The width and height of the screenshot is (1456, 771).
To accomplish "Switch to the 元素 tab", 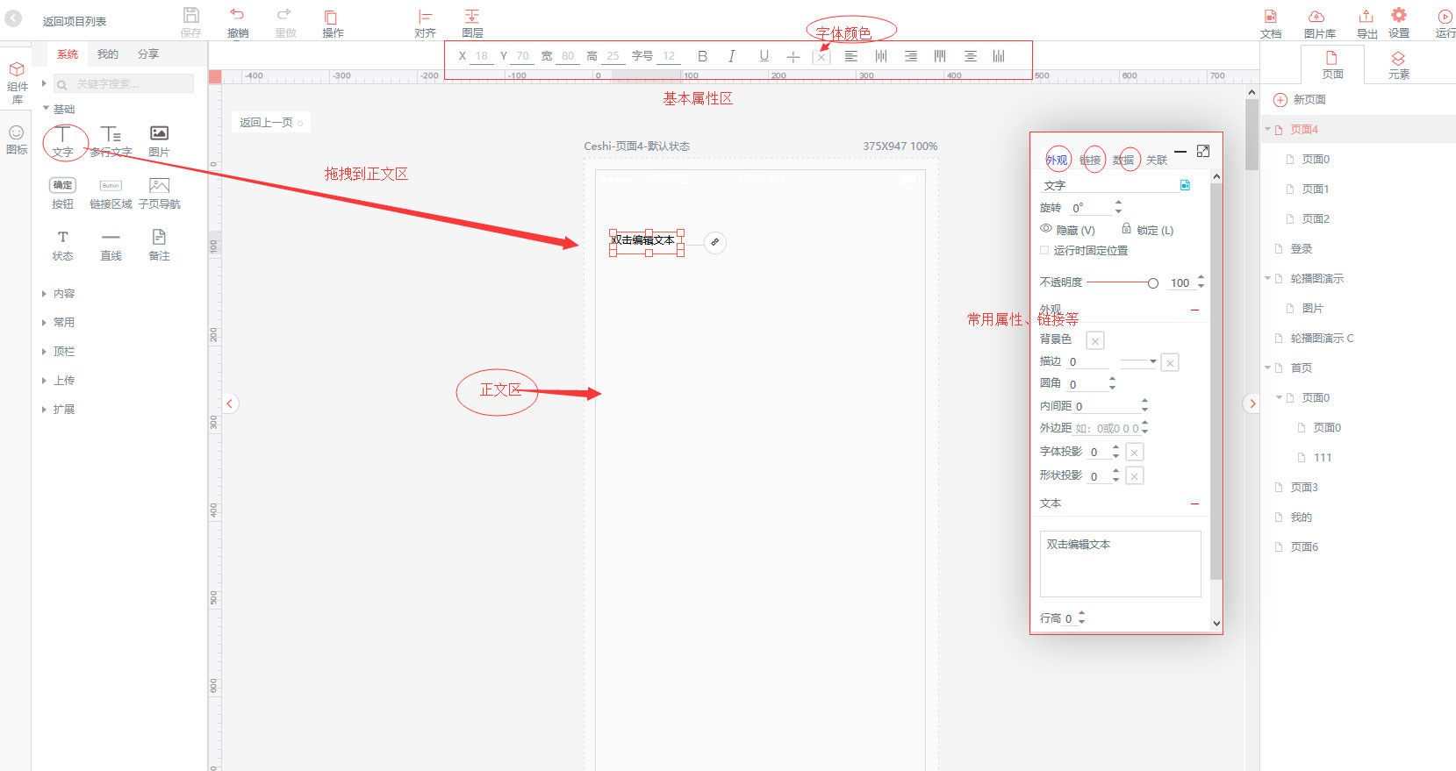I will 1398,65.
